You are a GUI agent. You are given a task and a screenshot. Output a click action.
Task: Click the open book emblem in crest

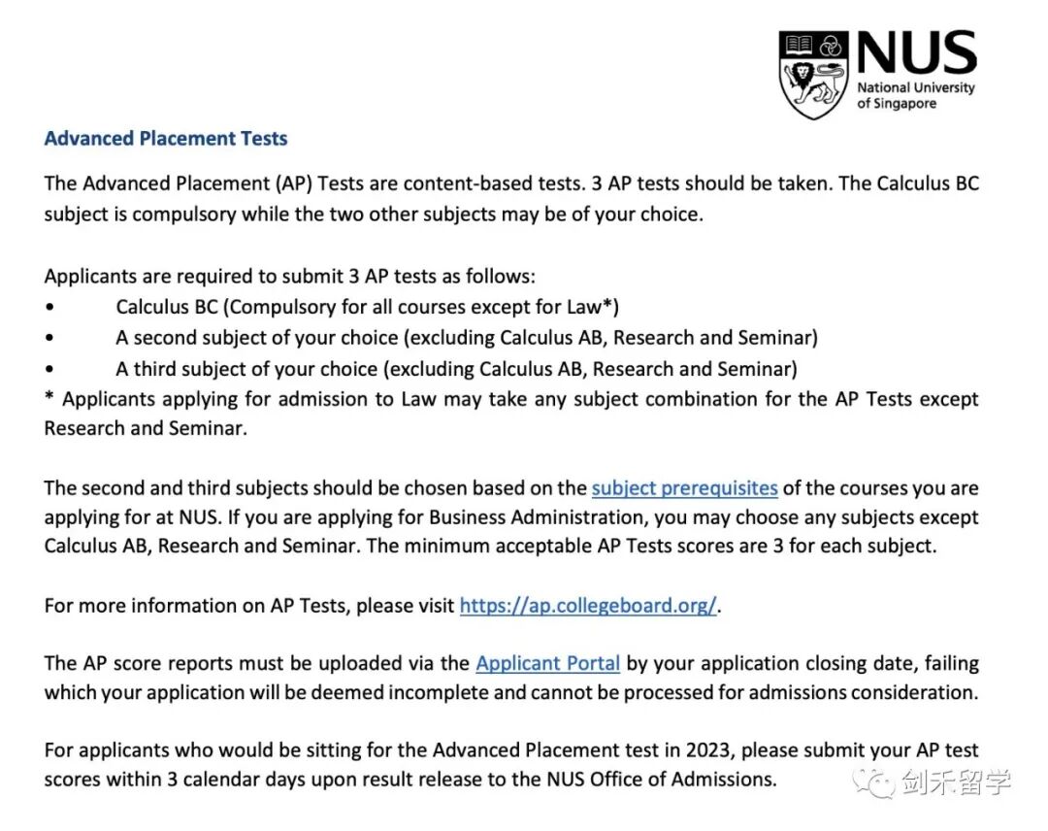click(798, 46)
